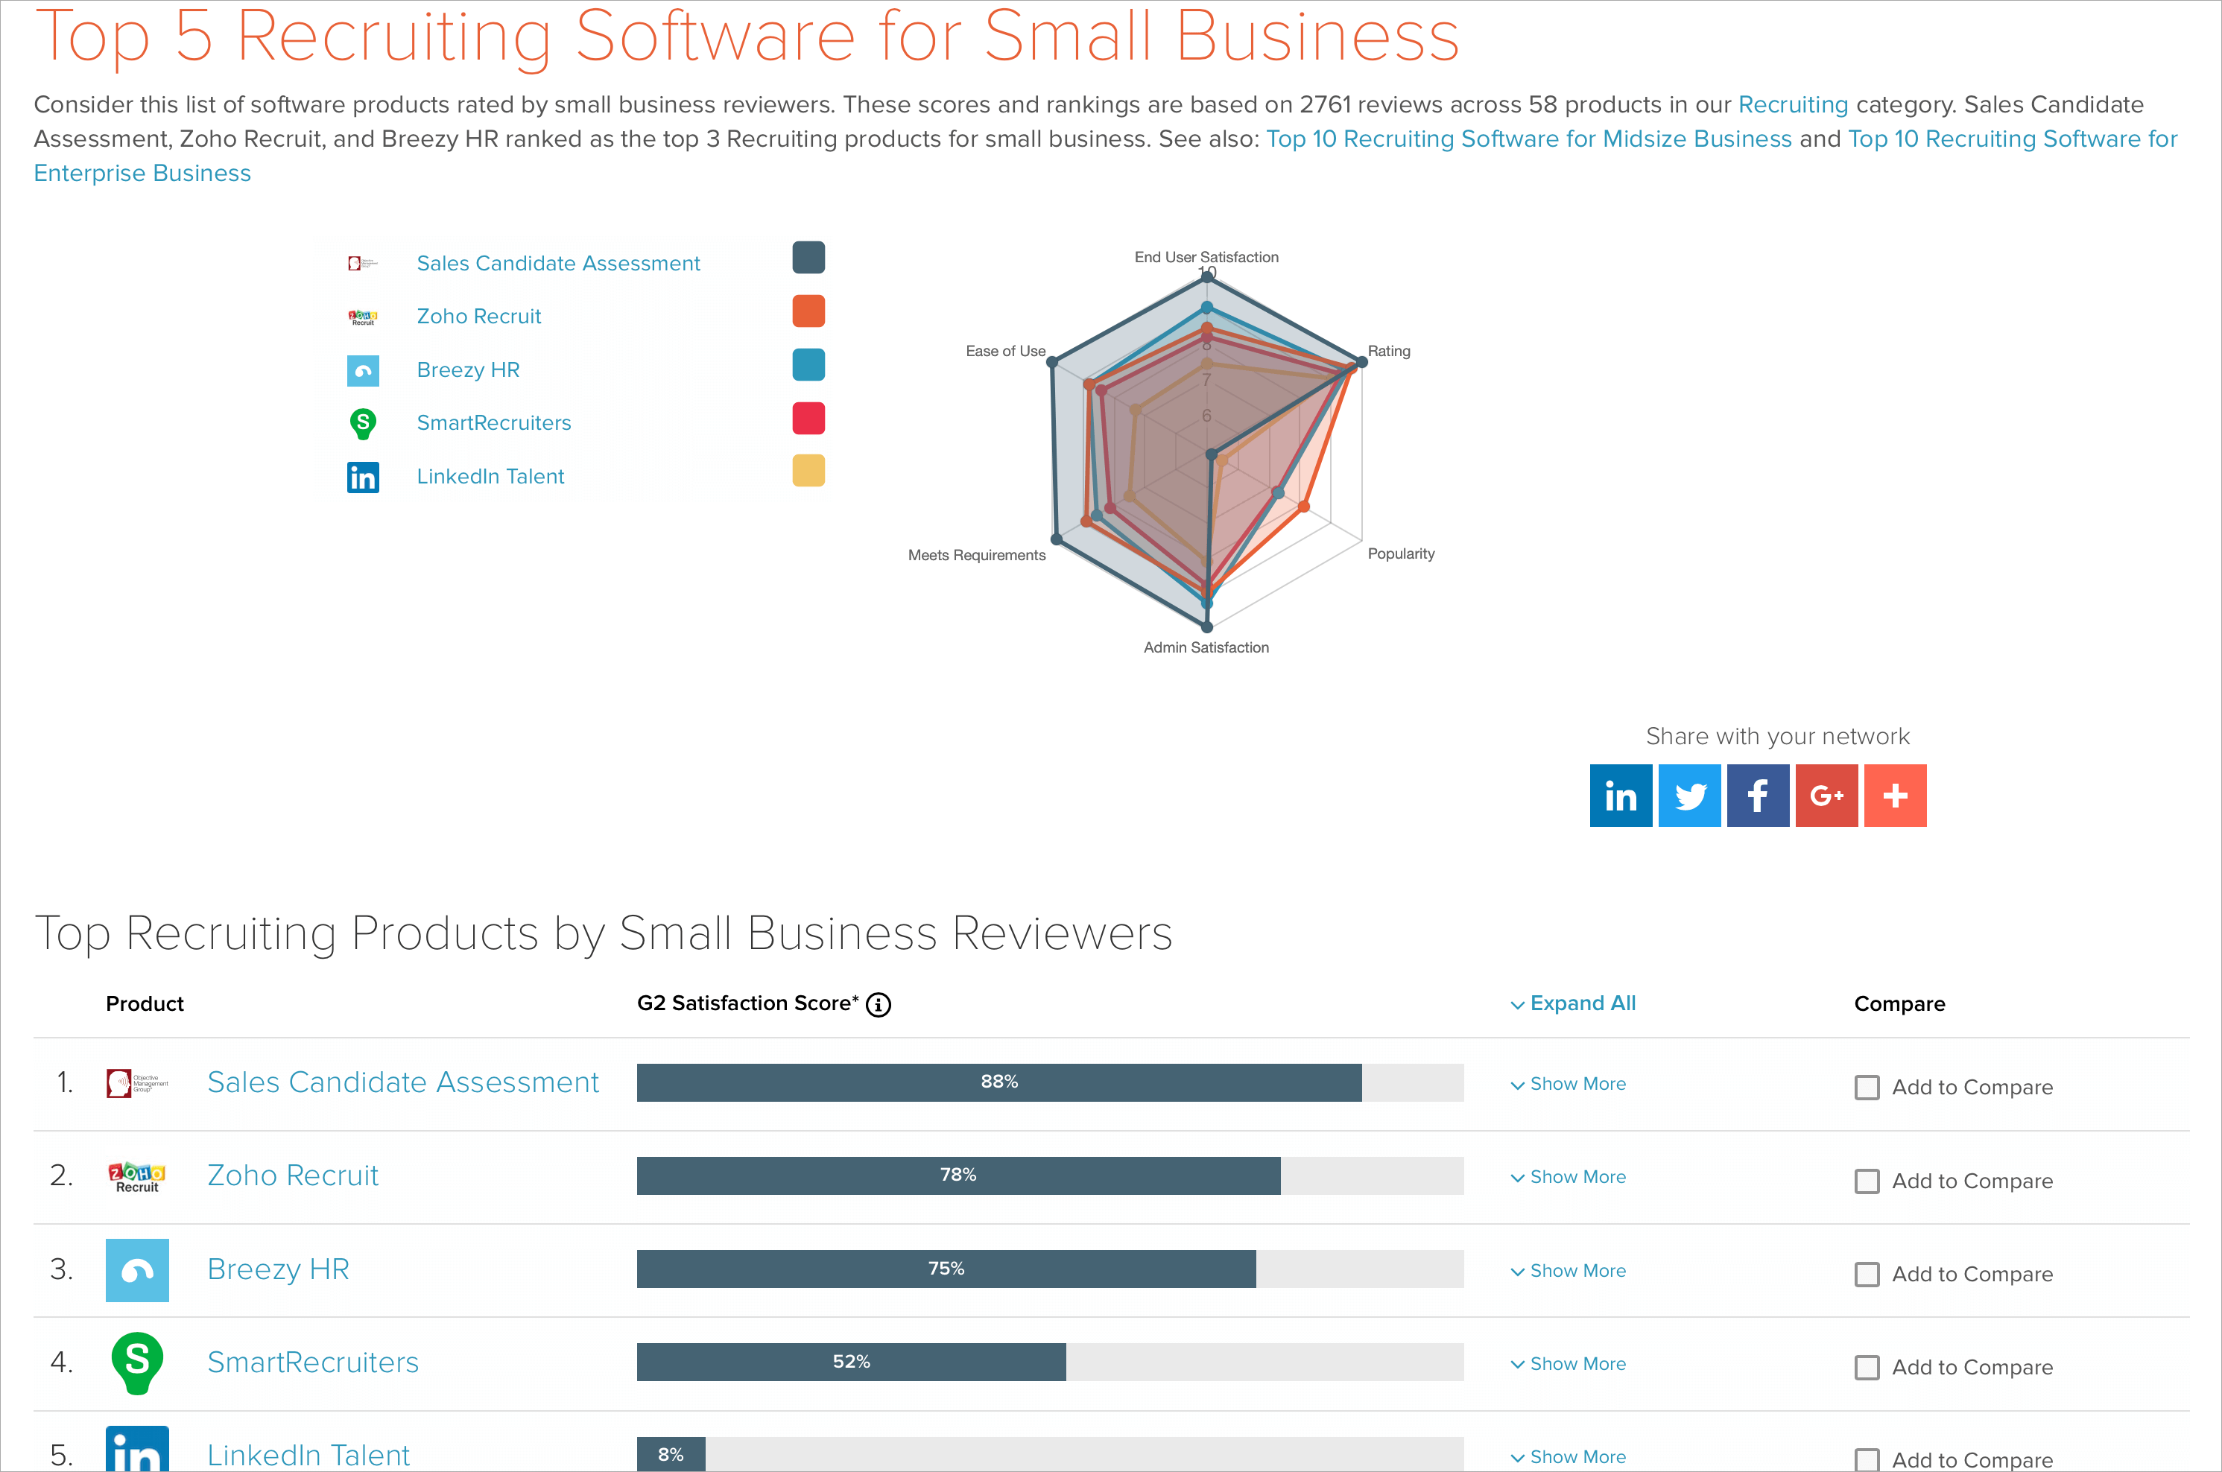Image resolution: width=2222 pixels, height=1472 pixels.
Task: Click the Twitter share icon
Action: [1688, 795]
